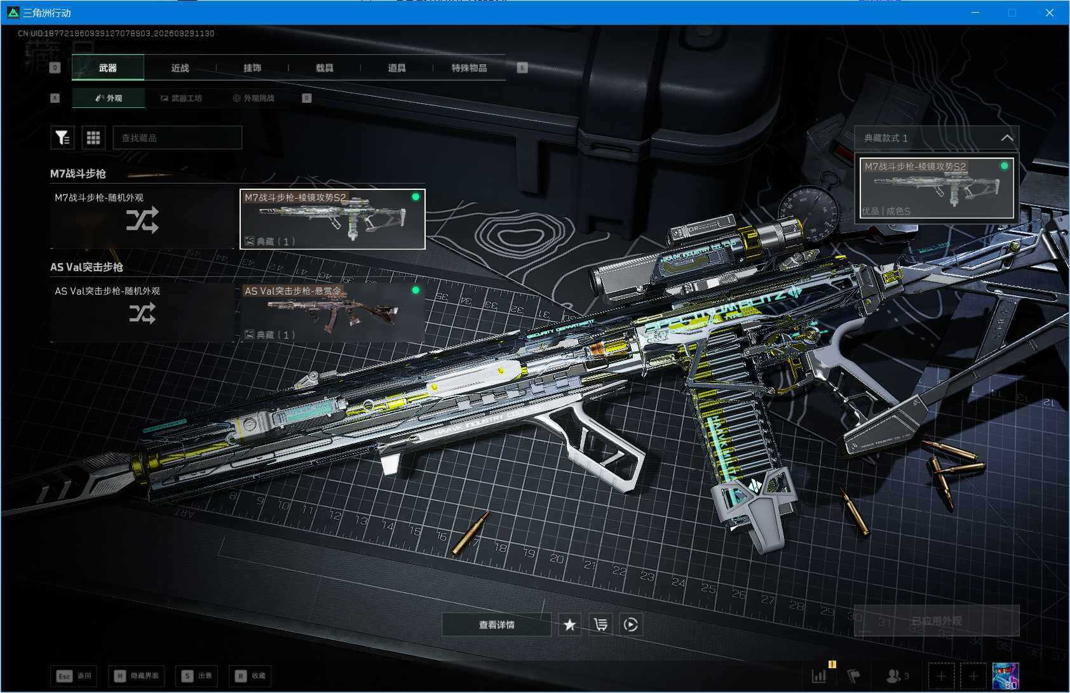
Task: Open the friends list icon
Action: (x=897, y=676)
